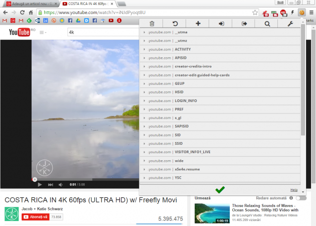Expand the creator-credits-intro cookie row
Image resolution: width=316 pixels, height=226 pixels.
click(220, 66)
